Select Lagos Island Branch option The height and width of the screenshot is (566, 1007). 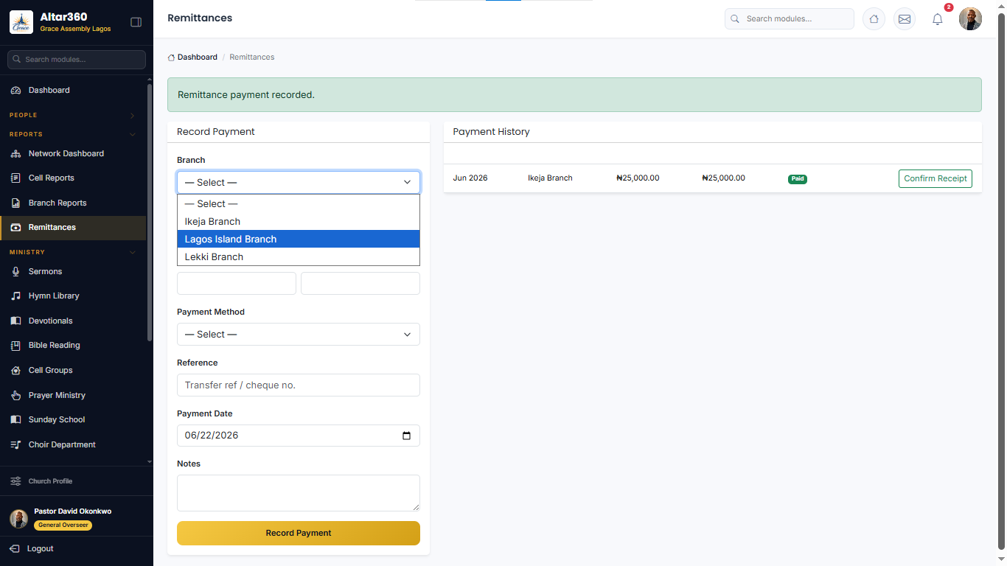point(299,239)
